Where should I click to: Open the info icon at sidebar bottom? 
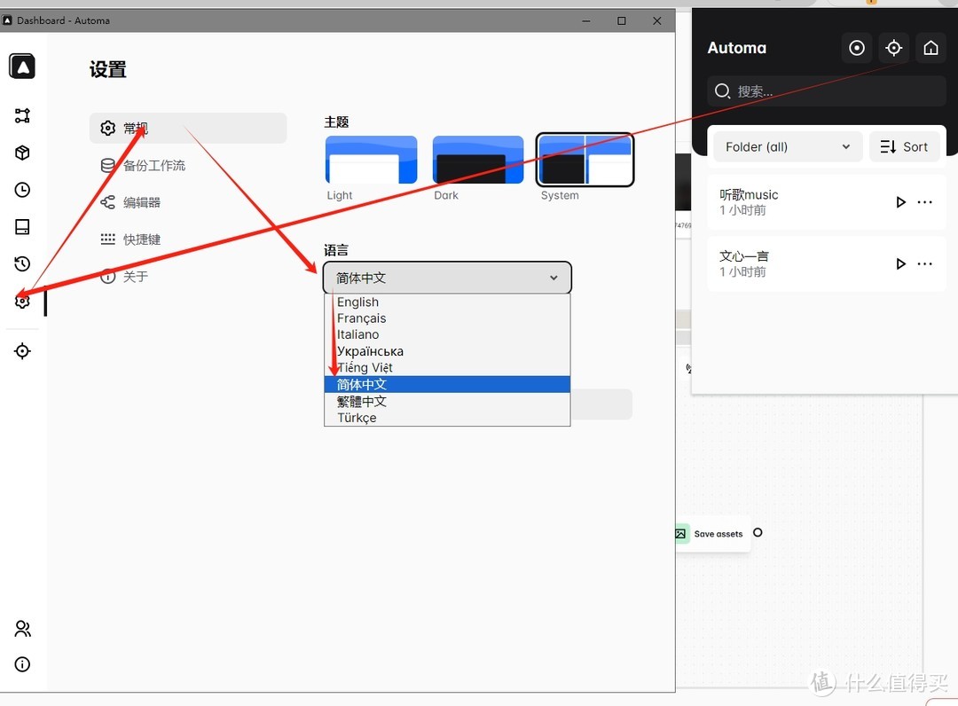[22, 664]
